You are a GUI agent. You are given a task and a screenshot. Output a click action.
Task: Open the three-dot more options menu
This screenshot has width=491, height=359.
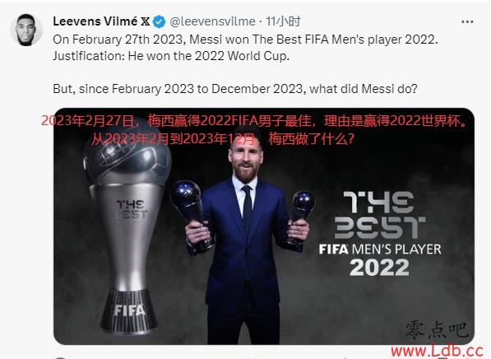click(x=467, y=22)
